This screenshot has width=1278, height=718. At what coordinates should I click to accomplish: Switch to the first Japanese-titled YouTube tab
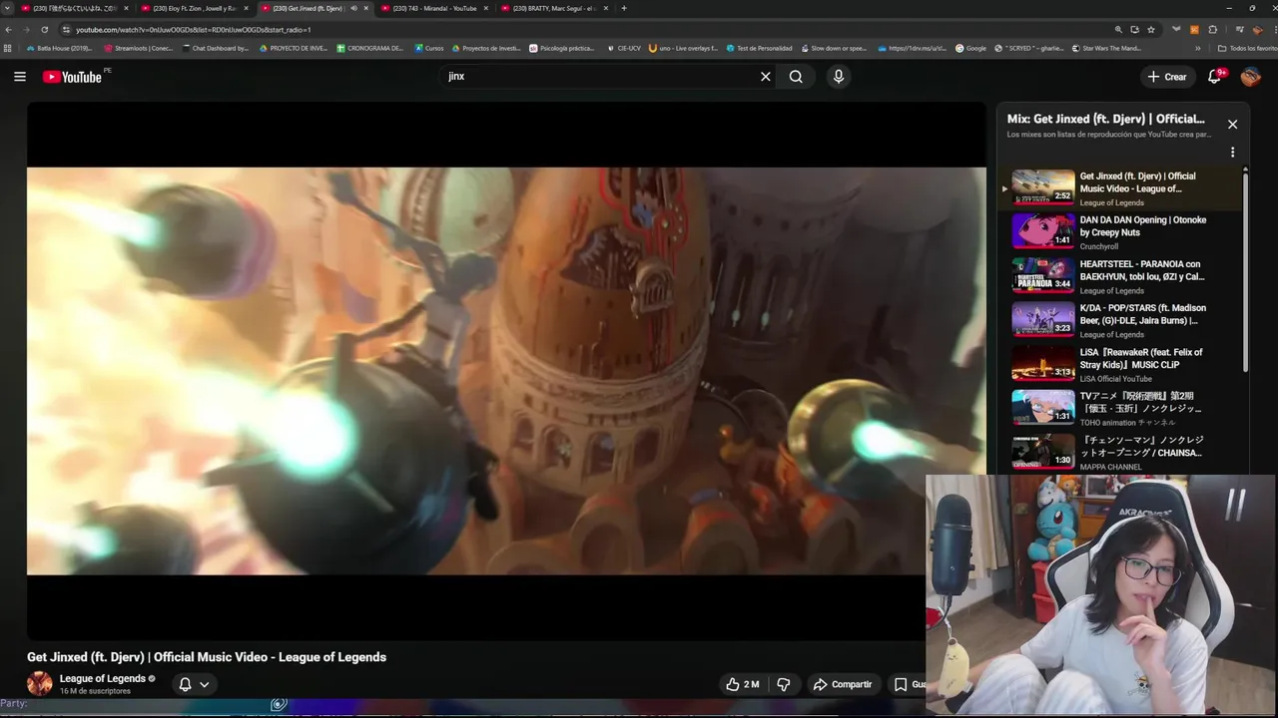(x=75, y=8)
